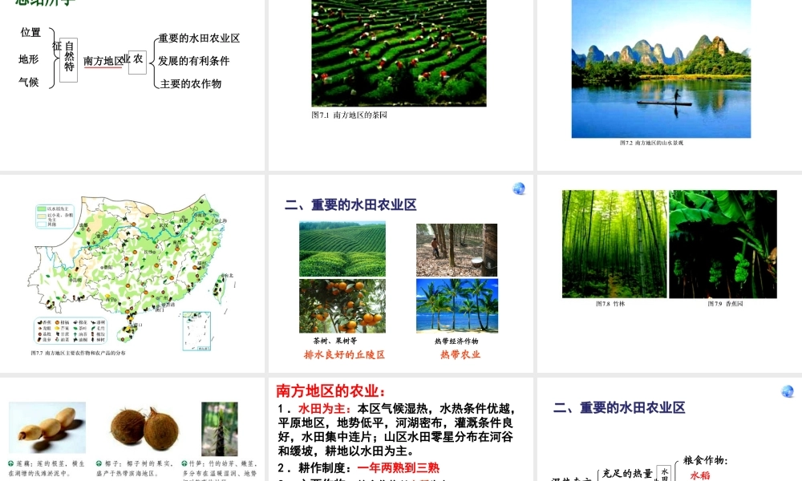Click the text 发展的有利条件
The width and height of the screenshot is (802, 481).
194,61
